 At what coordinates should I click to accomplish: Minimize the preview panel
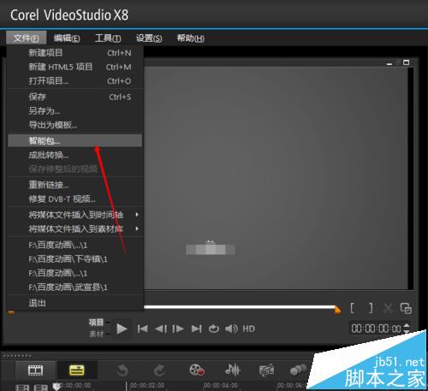pos(389,64)
